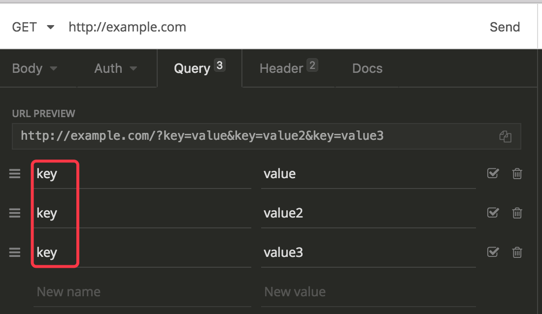Copy the URL preview to clipboard
Viewport: 542px width, 314px height.
pos(505,136)
